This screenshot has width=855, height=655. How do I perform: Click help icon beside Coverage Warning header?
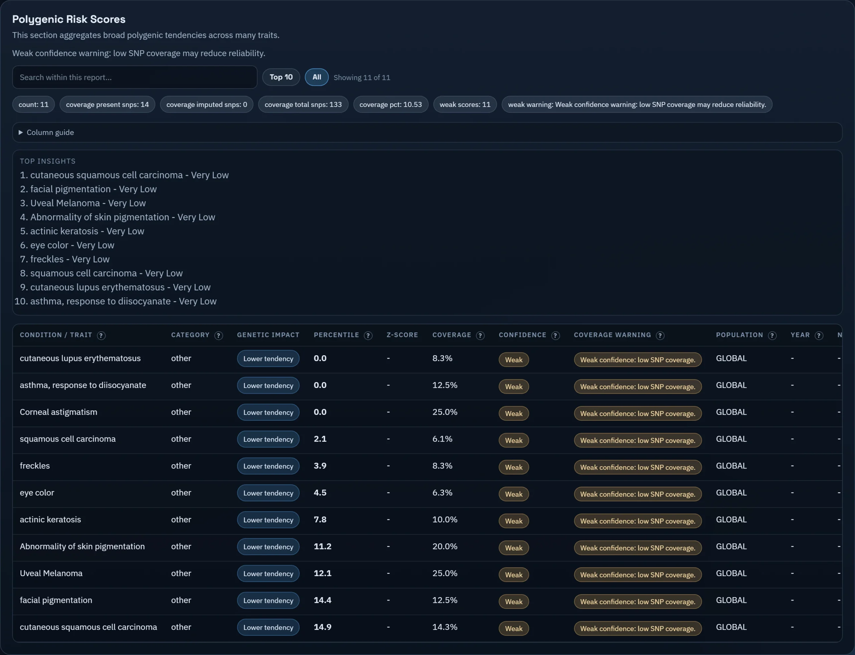pyautogui.click(x=660, y=335)
